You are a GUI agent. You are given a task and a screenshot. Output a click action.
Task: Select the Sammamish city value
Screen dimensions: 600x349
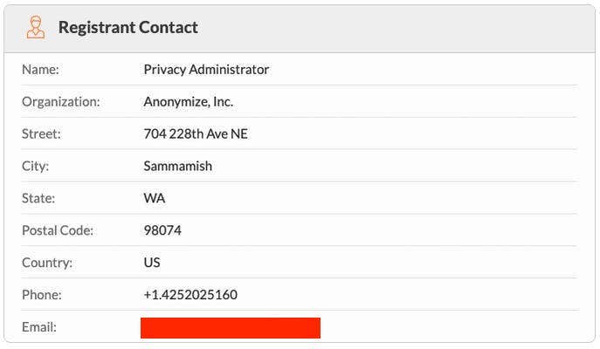tap(177, 166)
